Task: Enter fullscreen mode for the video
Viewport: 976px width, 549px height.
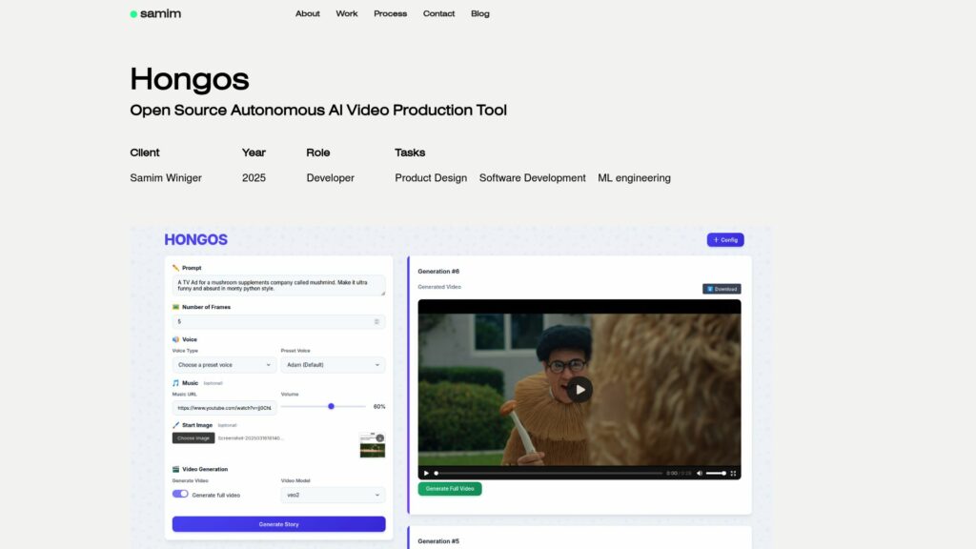Action: point(733,473)
